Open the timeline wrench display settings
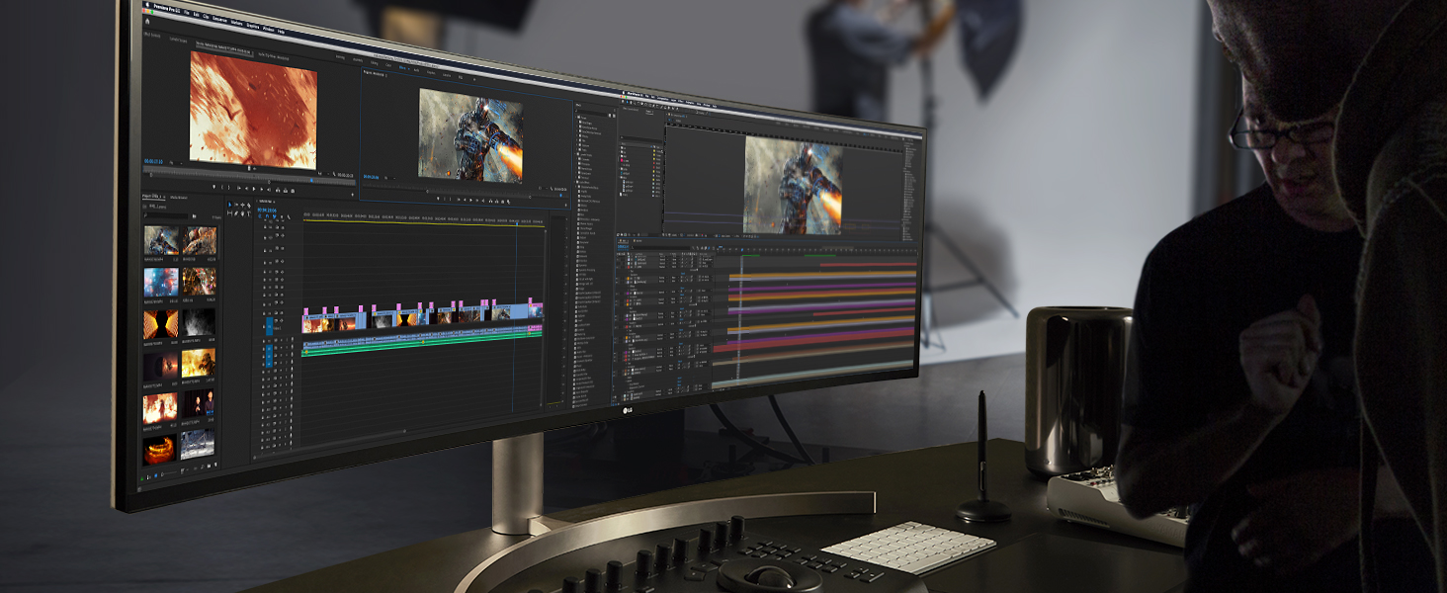This screenshot has height=593, width=1447. pyautogui.click(x=289, y=217)
